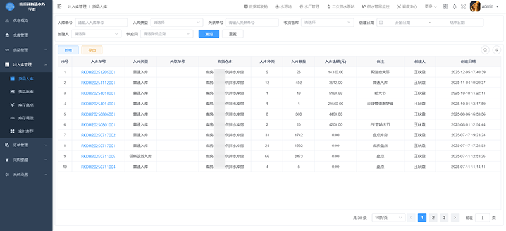Expand the 货品管理 sidebar menu

(26, 50)
